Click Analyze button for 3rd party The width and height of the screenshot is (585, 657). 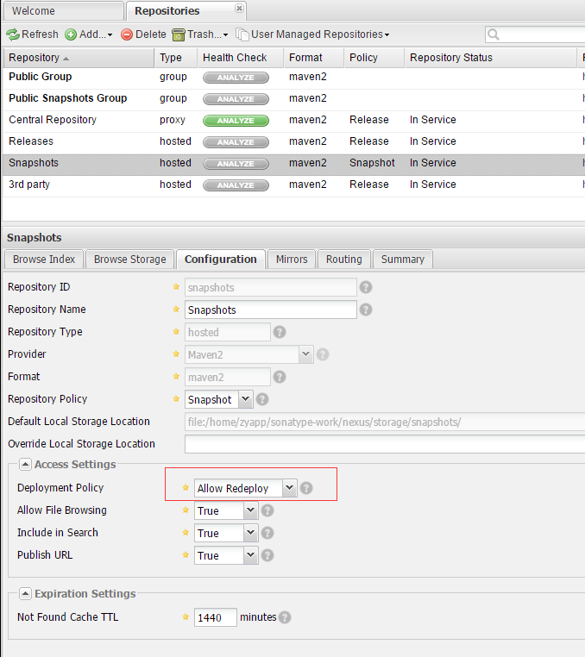[236, 185]
